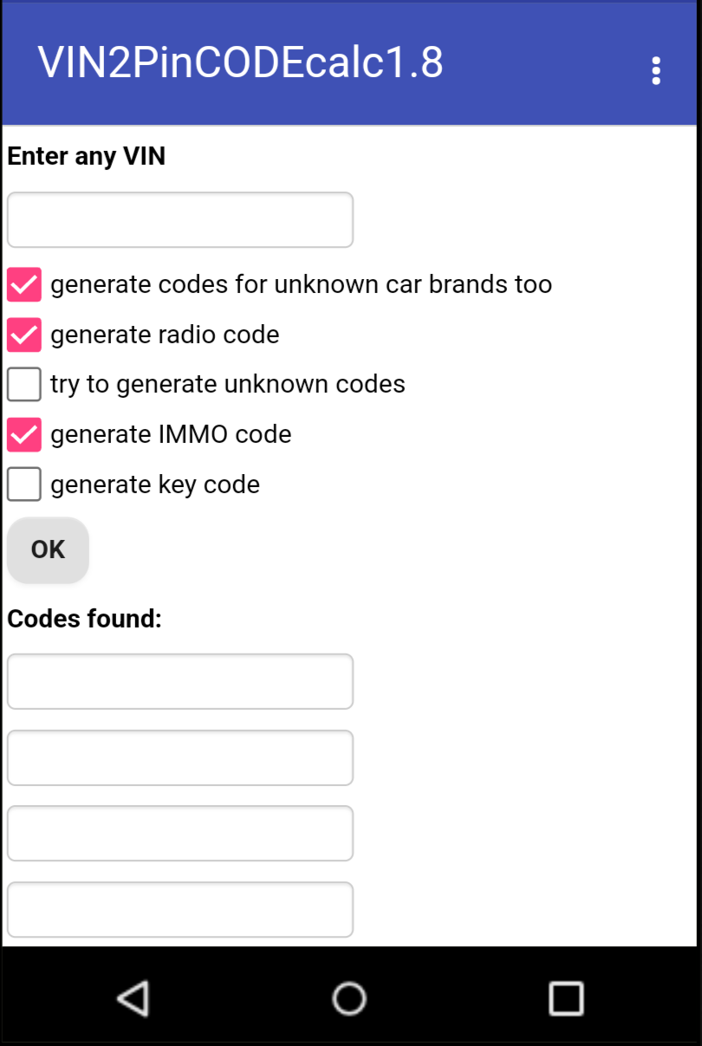This screenshot has width=702, height=1046.
Task: Enable 'try to generate unknown codes' checkbox
Action: pyautogui.click(x=24, y=384)
